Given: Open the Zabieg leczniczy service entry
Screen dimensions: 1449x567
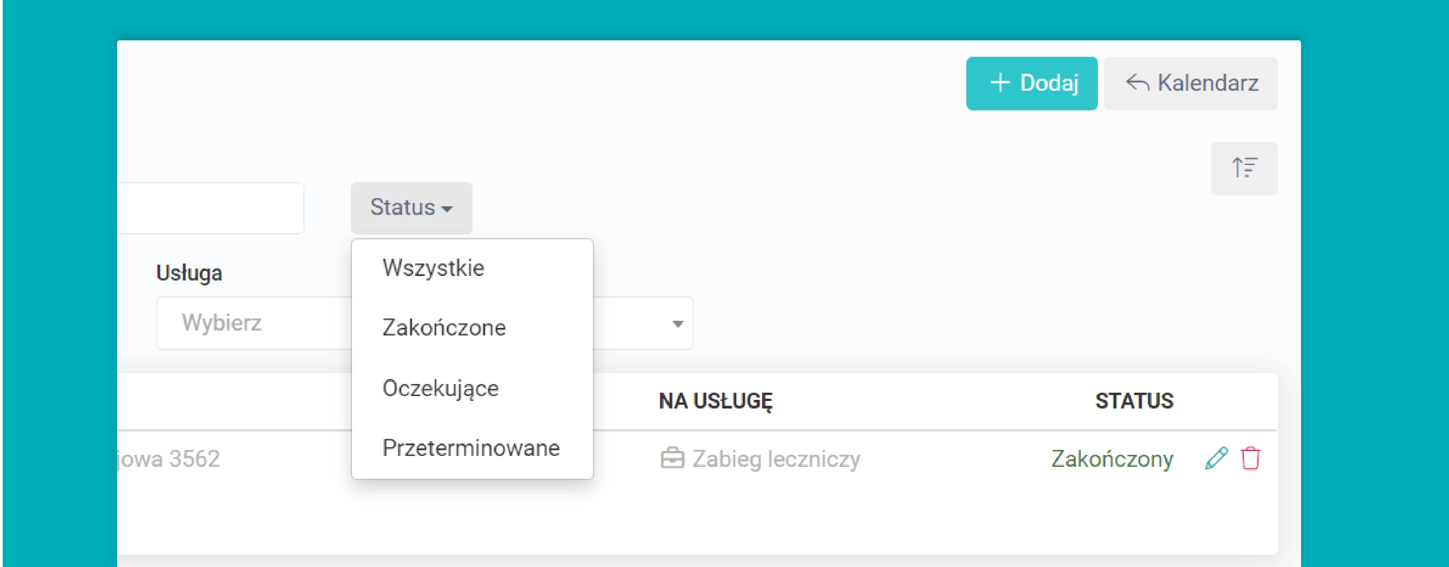Looking at the screenshot, I should click(x=776, y=459).
